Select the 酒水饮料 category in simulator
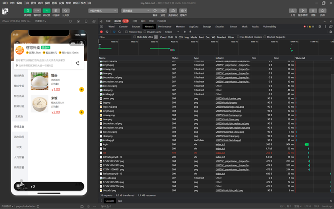The width and height of the screenshot is (334, 209). point(19,137)
